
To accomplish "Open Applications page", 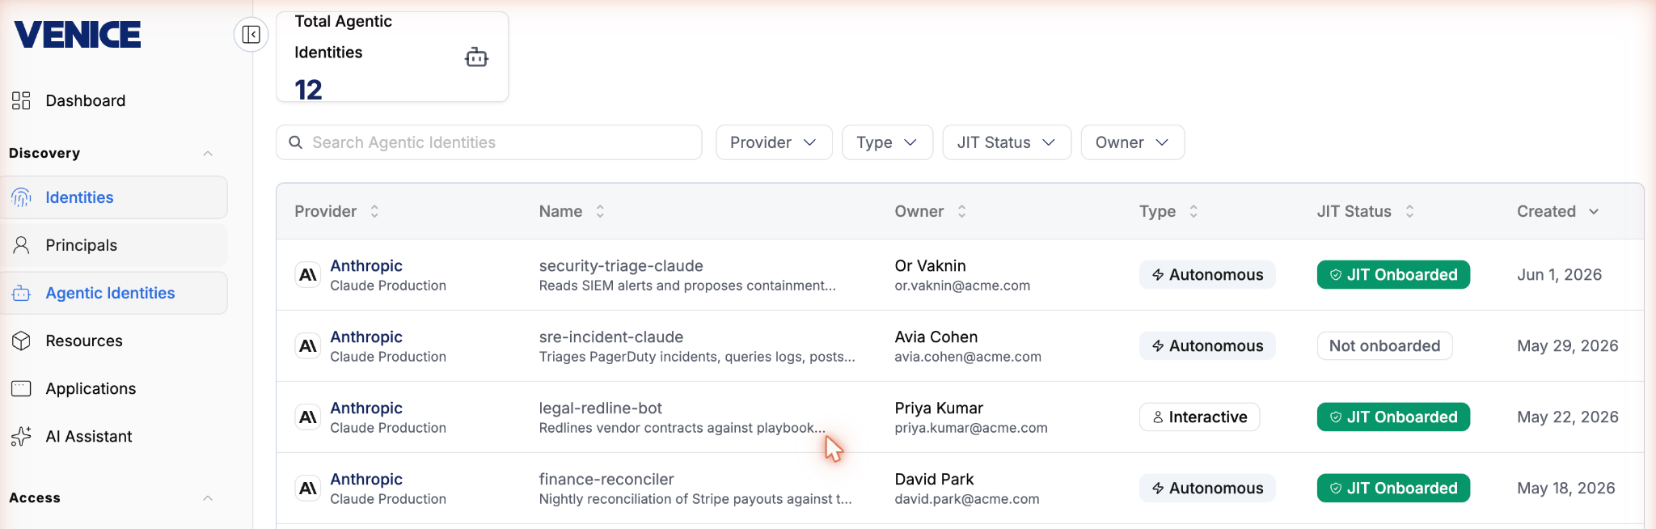I will [114, 388].
